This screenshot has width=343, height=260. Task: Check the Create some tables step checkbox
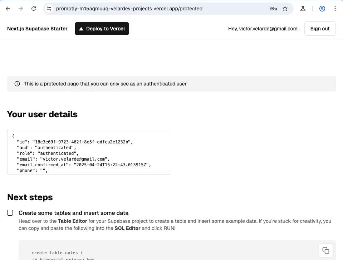10,213
